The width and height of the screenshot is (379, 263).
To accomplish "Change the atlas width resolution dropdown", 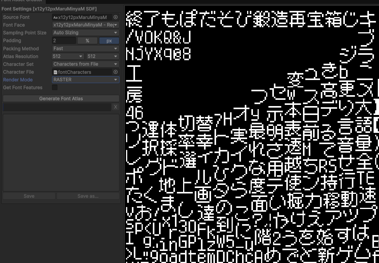I will click(68, 56).
